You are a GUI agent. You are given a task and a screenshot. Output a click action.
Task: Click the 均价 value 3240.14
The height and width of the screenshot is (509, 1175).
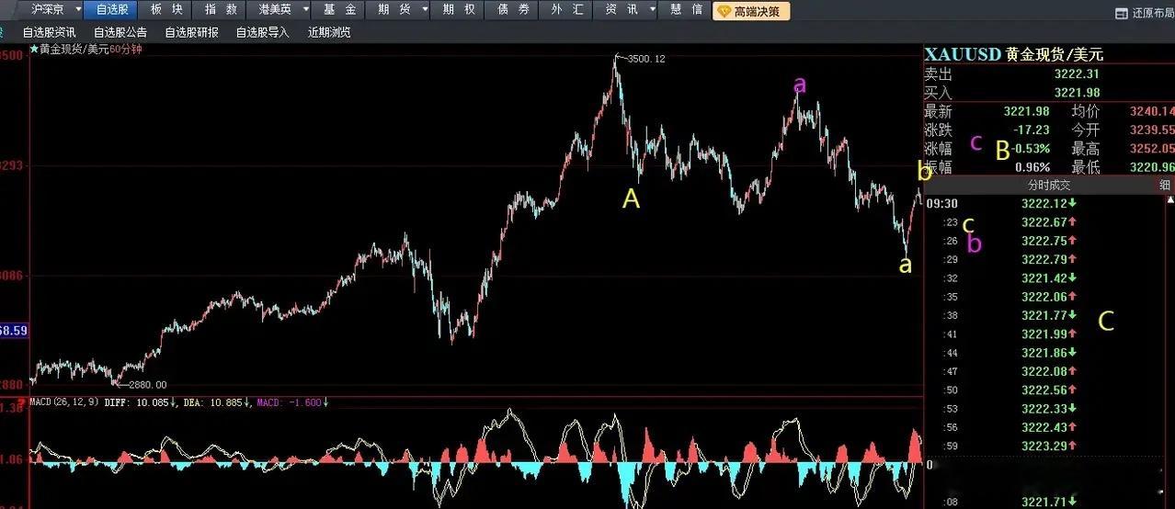click(x=1154, y=111)
